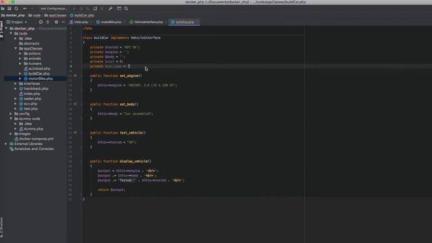The width and height of the screenshot is (432, 243).
Task: Select index.php in project tree
Action: [x=30, y=94]
